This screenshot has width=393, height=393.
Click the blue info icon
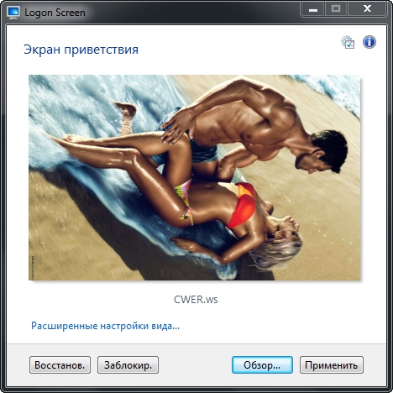(369, 42)
